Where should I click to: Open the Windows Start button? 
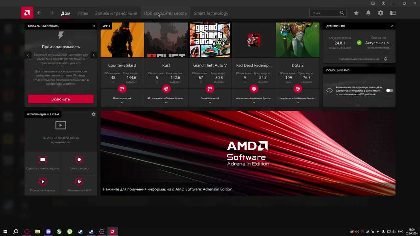tap(5, 232)
